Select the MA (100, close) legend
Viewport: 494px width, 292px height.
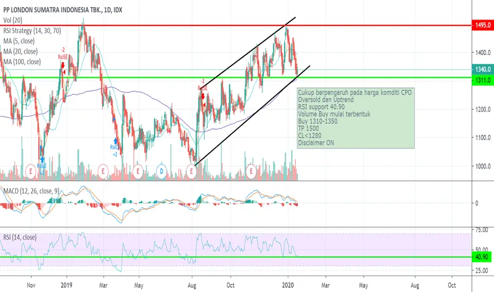click(x=22, y=62)
